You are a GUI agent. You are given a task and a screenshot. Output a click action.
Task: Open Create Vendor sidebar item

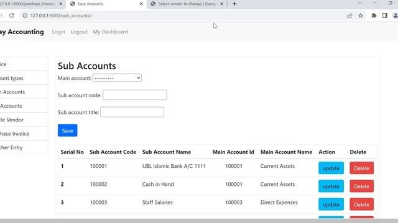[24, 120]
